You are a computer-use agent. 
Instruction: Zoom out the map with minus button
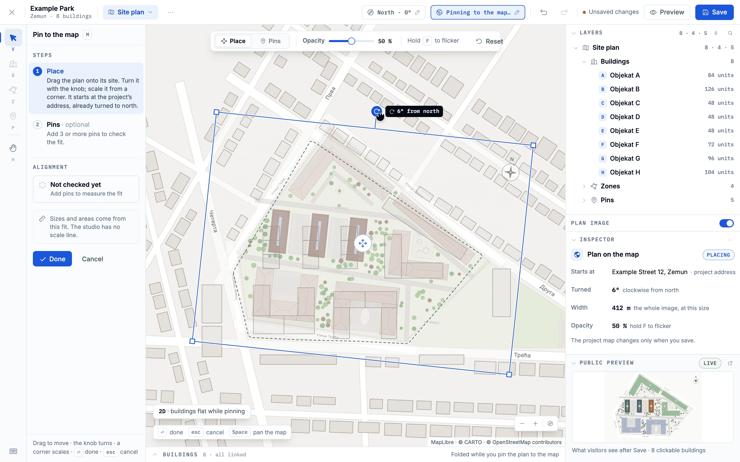coord(522,423)
